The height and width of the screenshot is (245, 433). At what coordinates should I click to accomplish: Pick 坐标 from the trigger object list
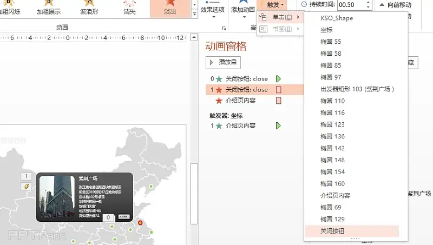coord(327,30)
